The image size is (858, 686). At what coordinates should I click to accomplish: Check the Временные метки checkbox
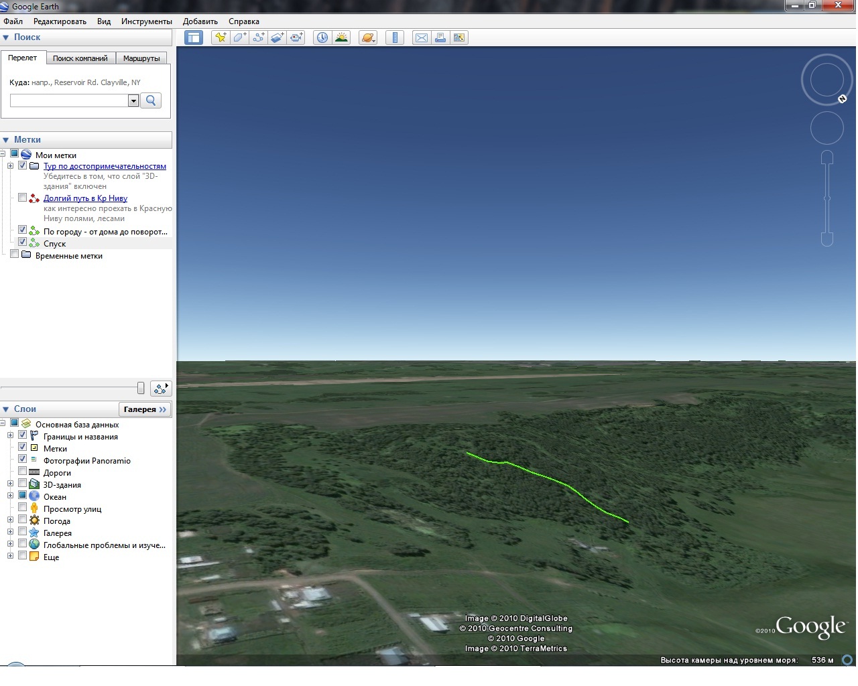click(14, 254)
